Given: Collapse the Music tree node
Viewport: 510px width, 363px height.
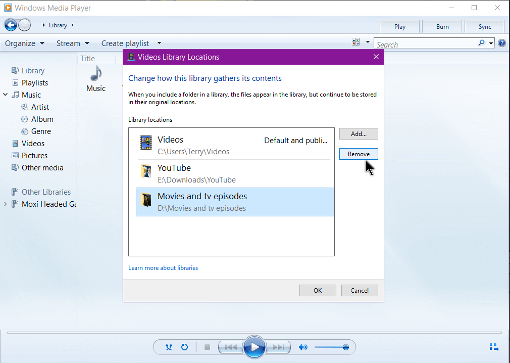Looking at the screenshot, I should point(6,95).
